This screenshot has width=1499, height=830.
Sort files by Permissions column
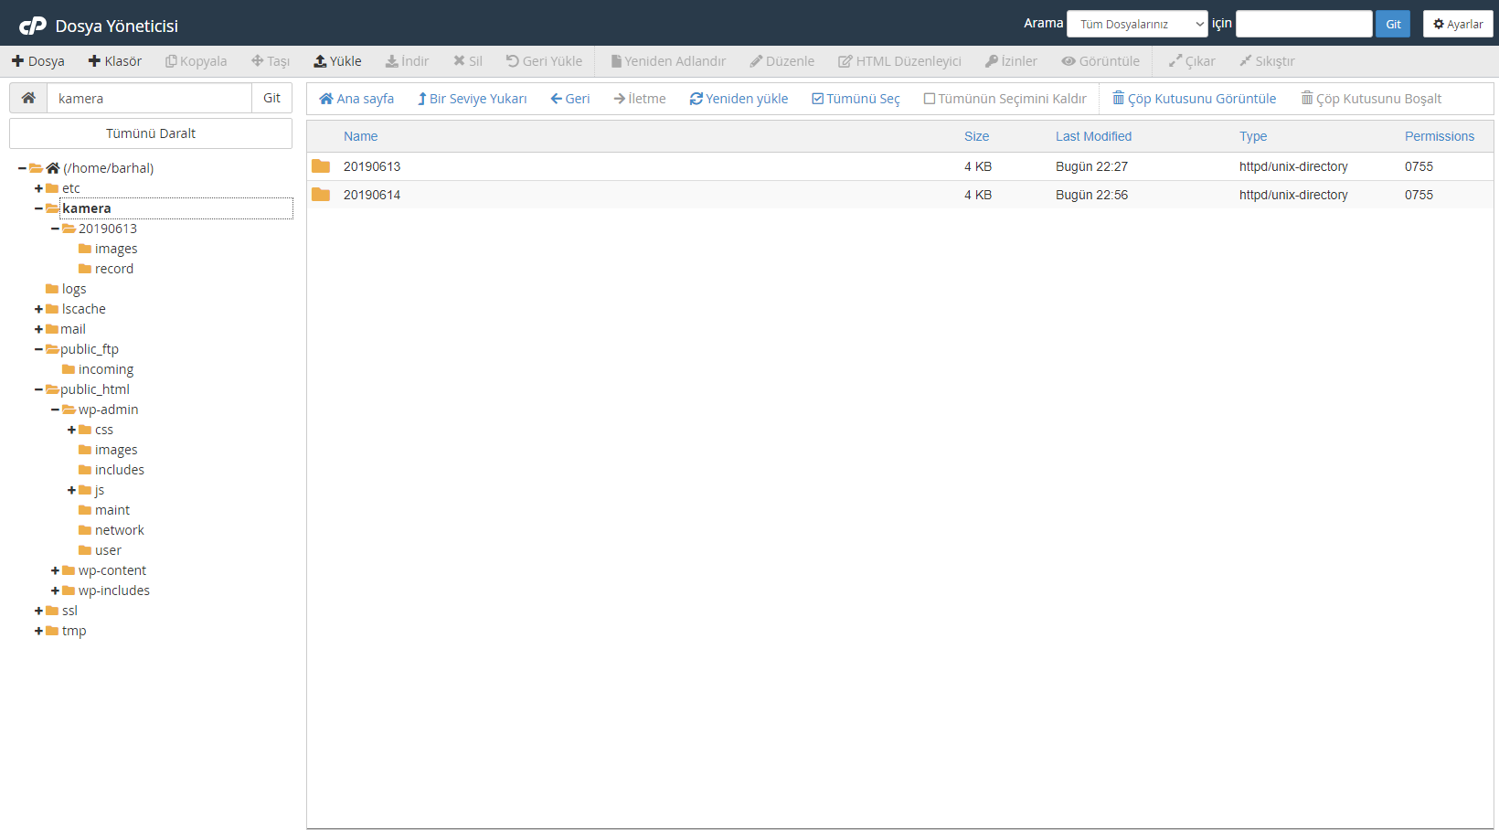click(x=1440, y=136)
